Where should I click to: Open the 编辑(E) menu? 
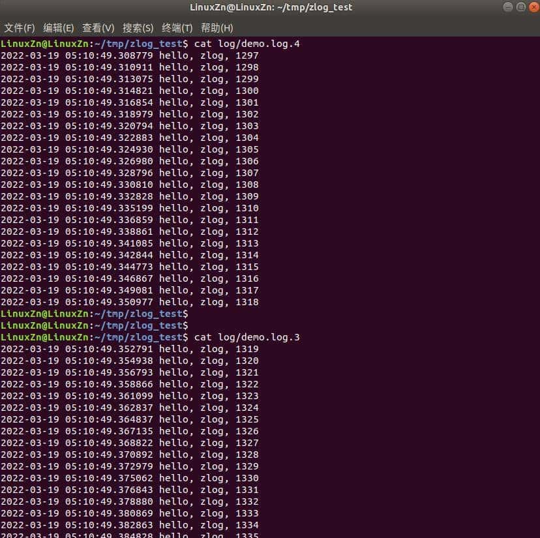click(59, 28)
